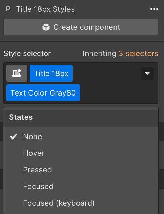Click the Style selector label
Viewport: 164px width, 214px height.
(x=27, y=53)
